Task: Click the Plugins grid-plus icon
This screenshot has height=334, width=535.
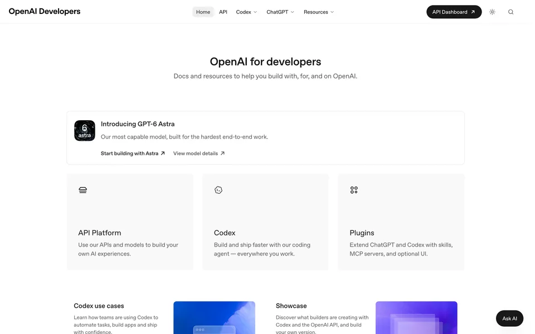Action: [354, 190]
